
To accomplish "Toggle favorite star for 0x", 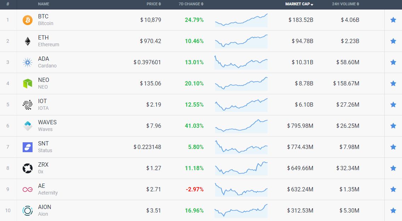I will coord(393,168).
